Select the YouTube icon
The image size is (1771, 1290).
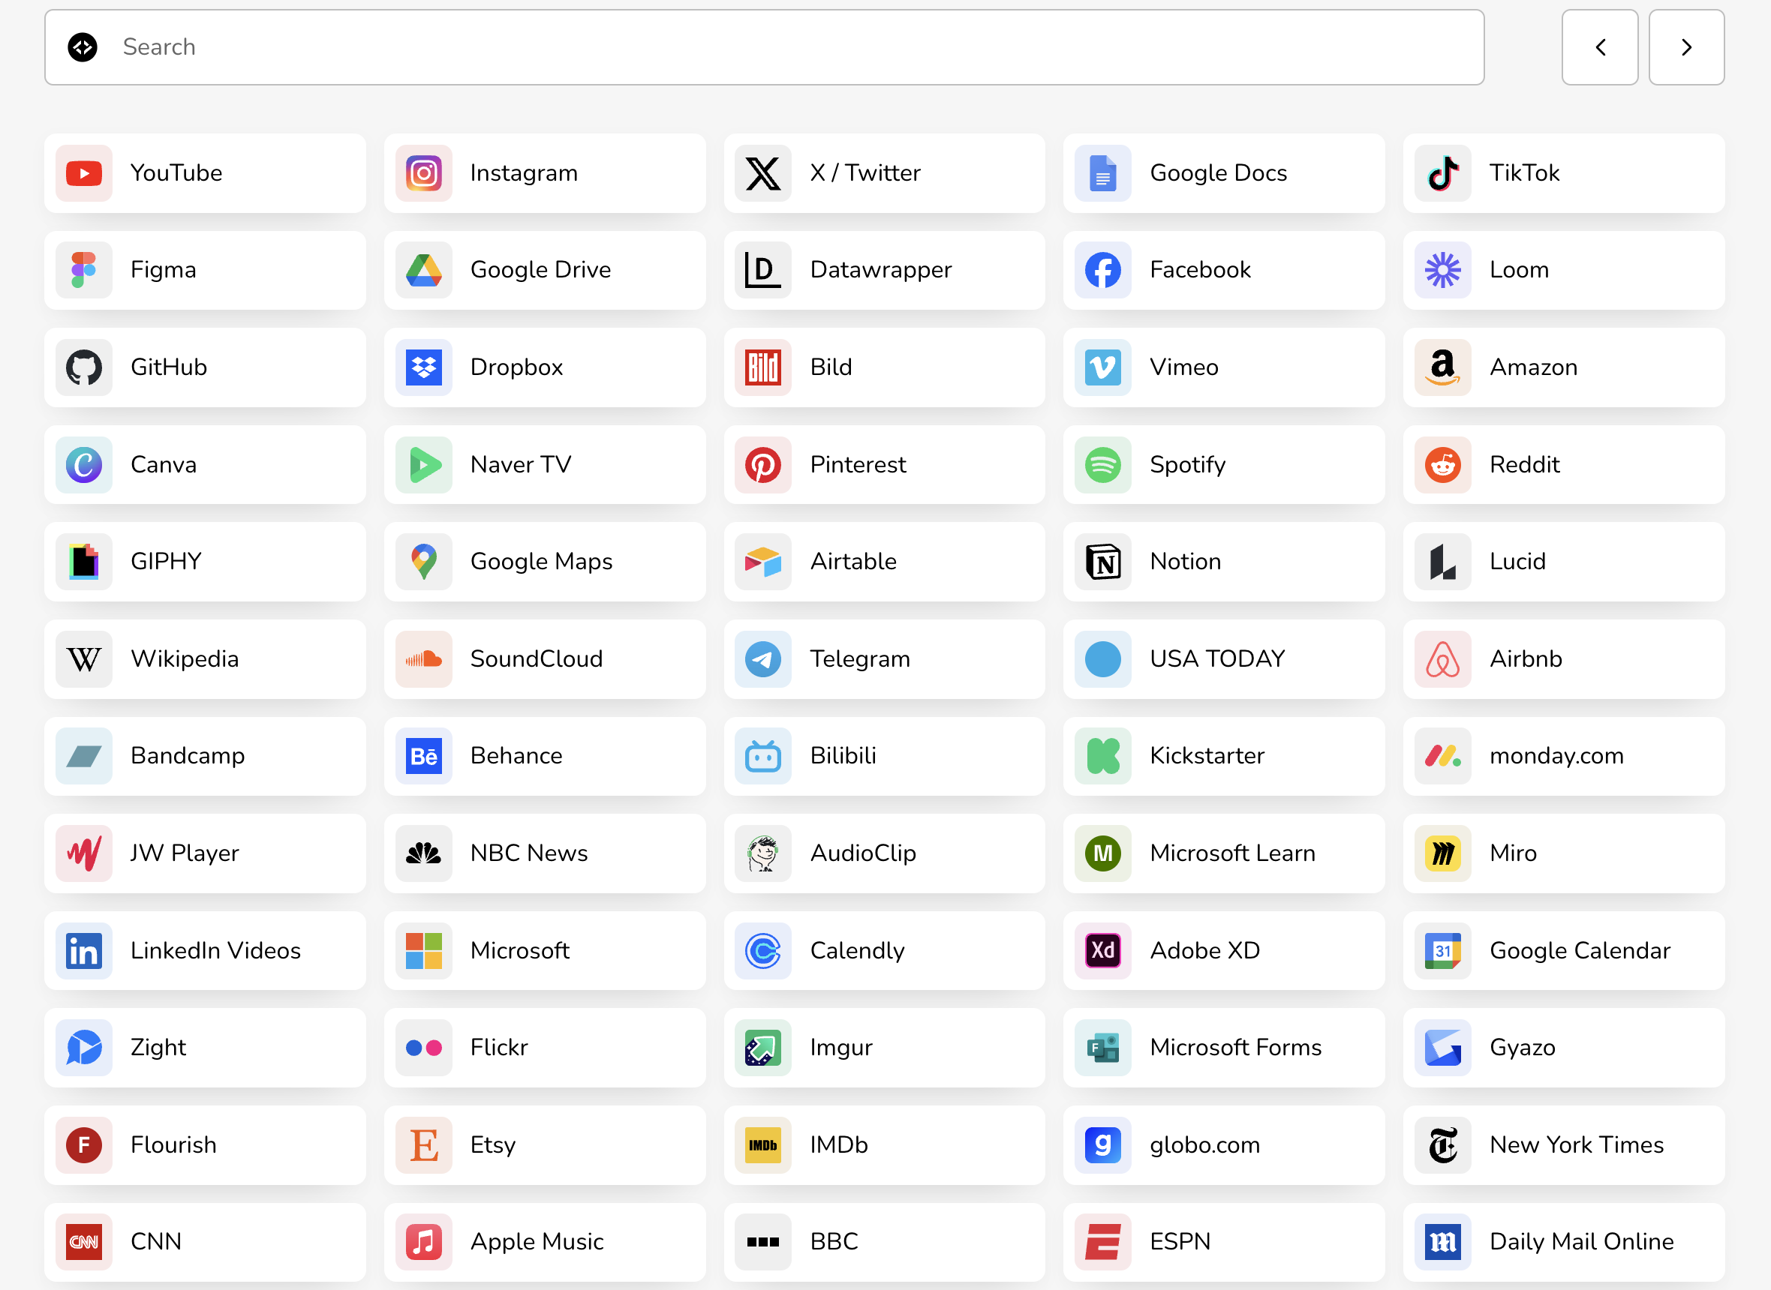[83, 172]
